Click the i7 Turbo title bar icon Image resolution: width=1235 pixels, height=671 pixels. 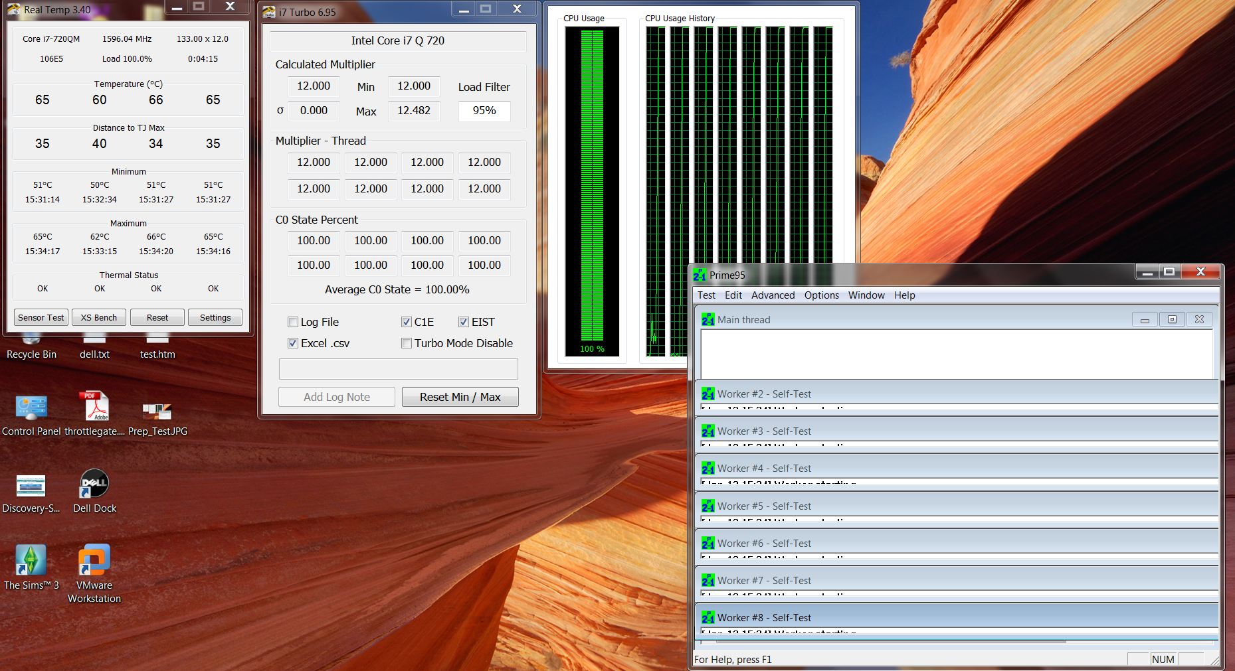pos(269,12)
